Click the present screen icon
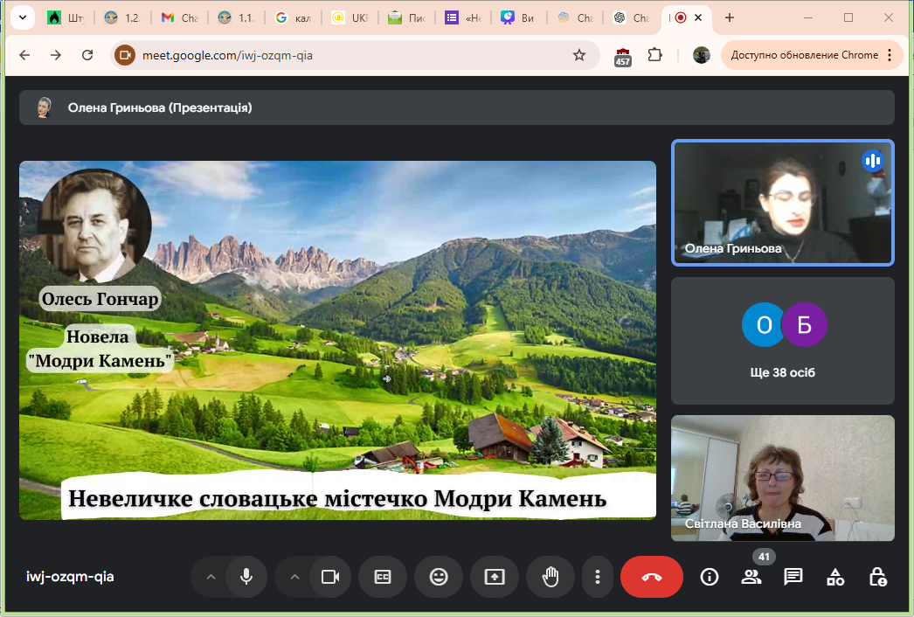 [495, 577]
